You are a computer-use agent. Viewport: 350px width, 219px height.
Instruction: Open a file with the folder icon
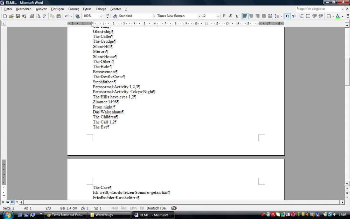[x=11, y=16]
